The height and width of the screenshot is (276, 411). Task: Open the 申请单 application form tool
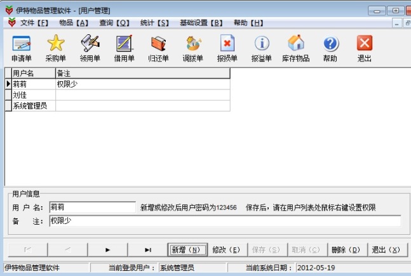pyautogui.click(x=22, y=48)
